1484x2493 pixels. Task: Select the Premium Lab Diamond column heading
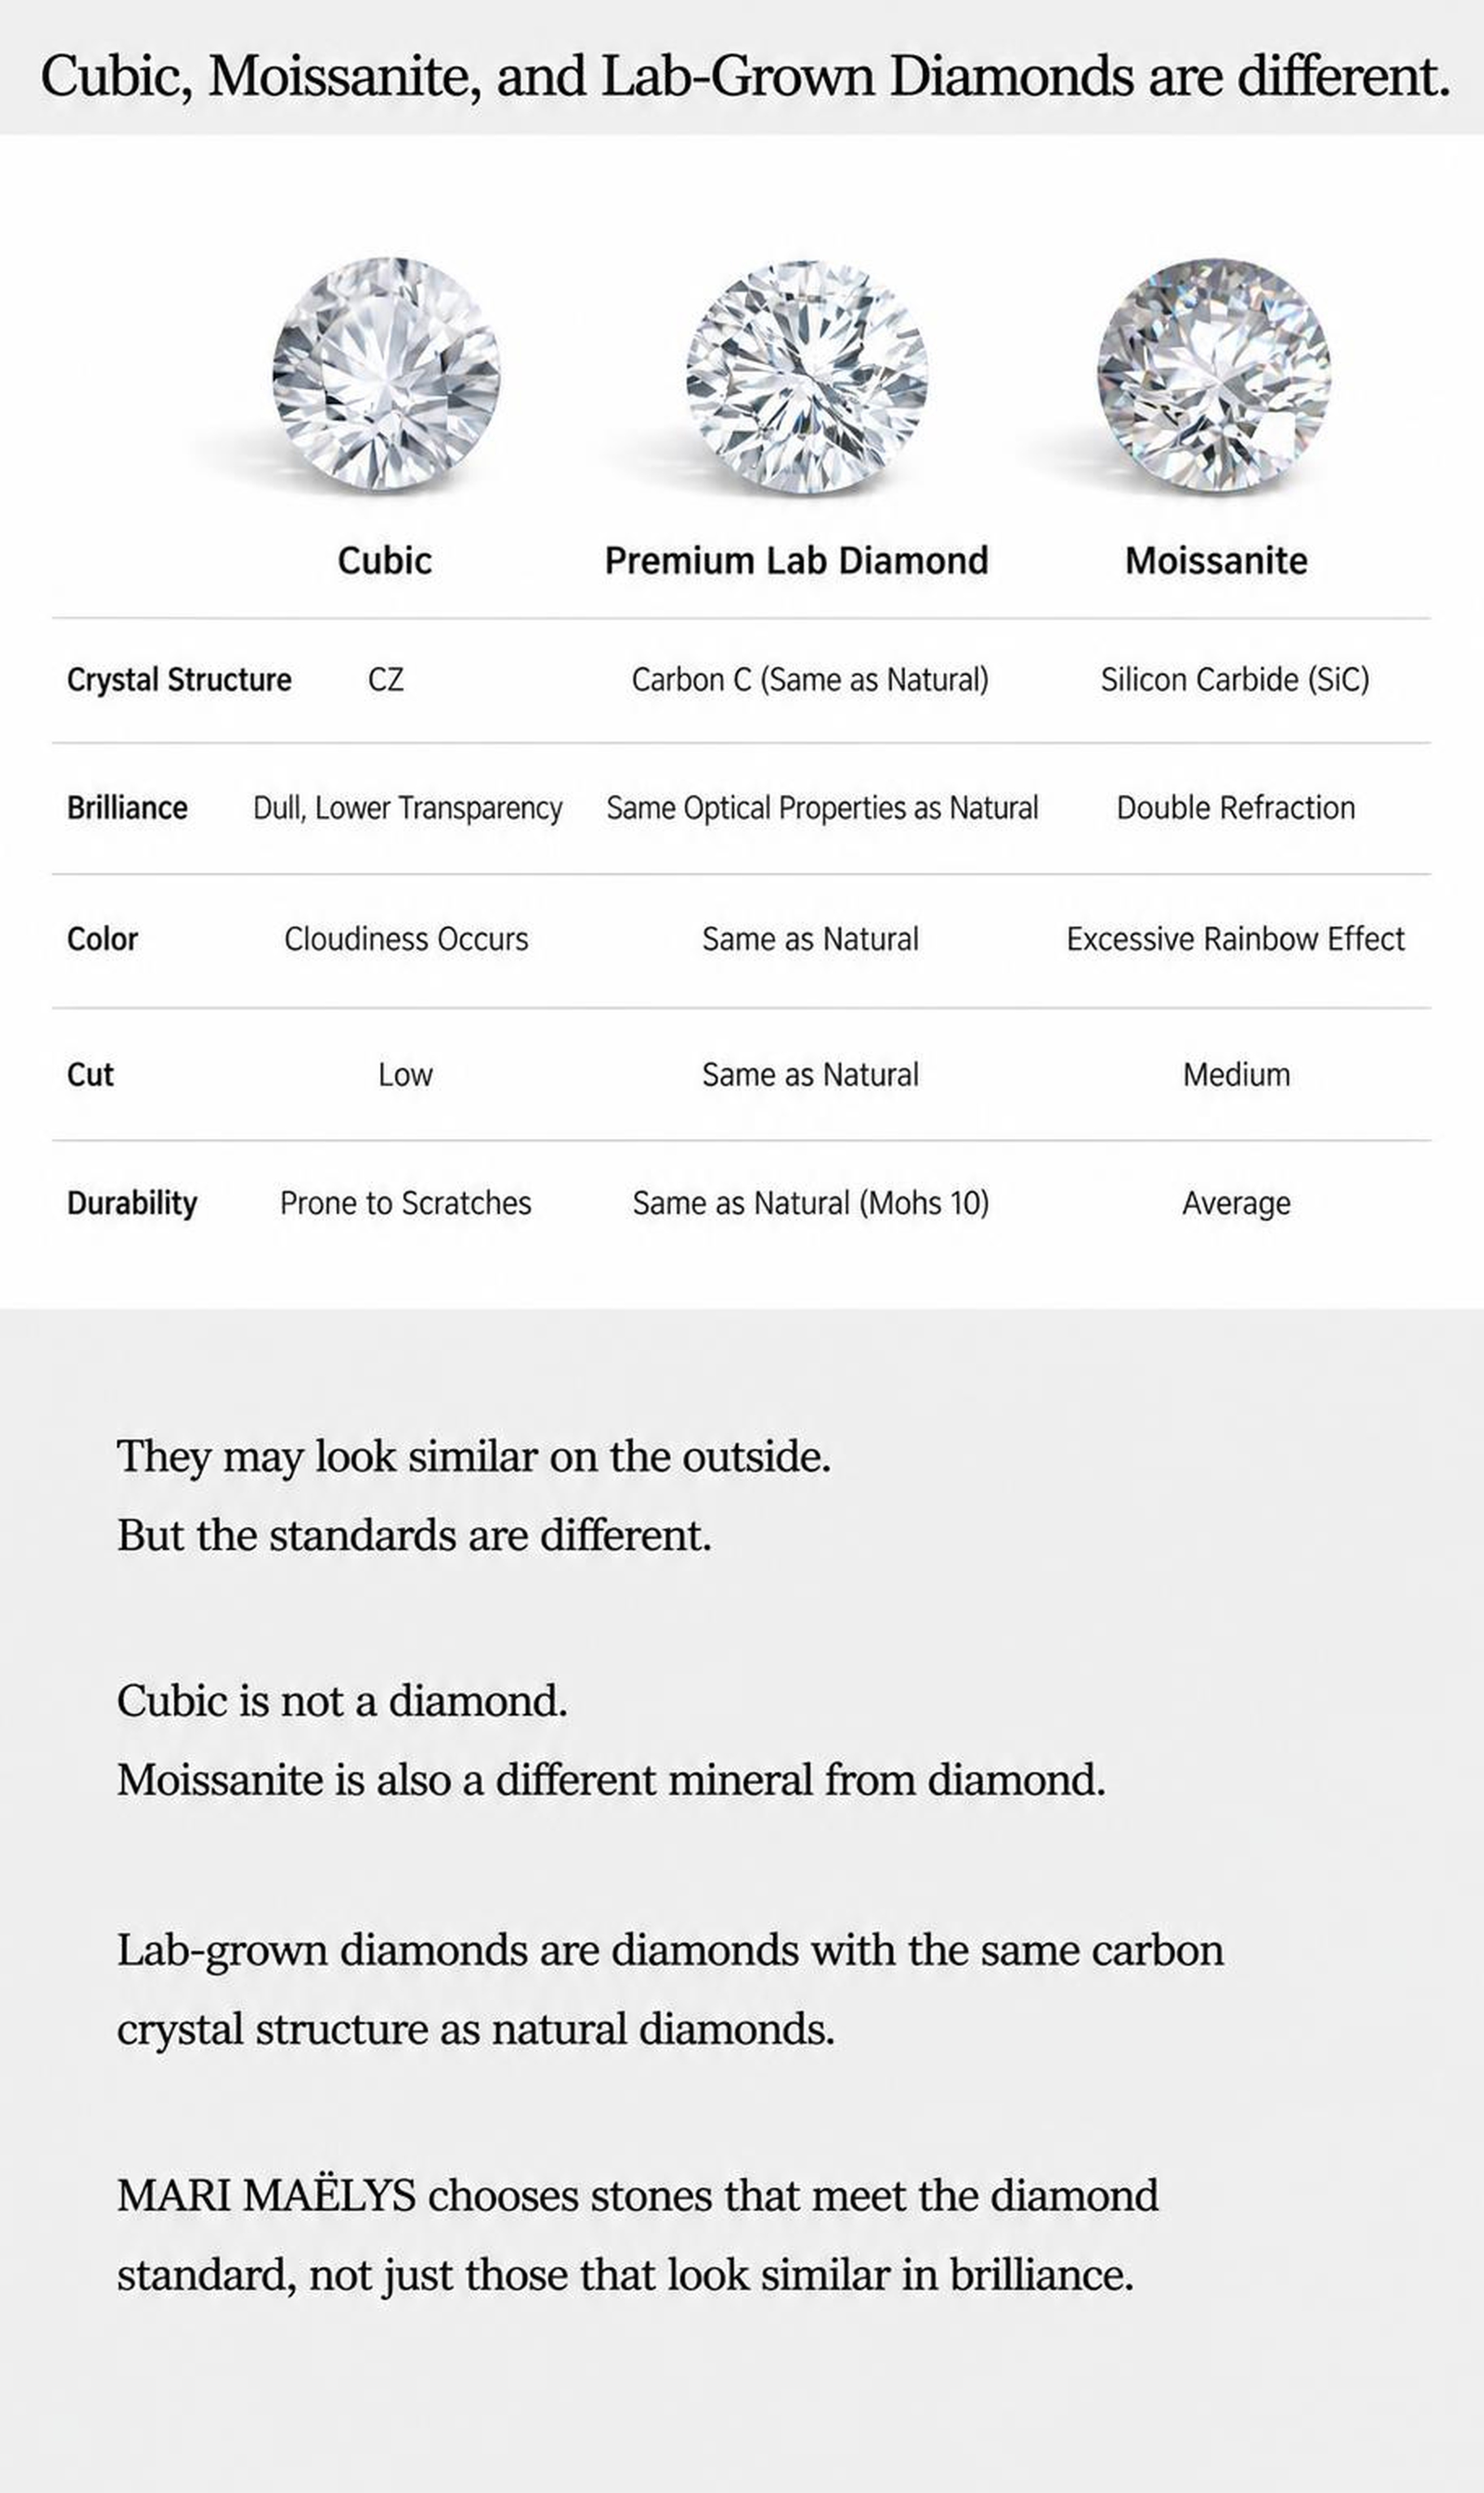pos(796,560)
